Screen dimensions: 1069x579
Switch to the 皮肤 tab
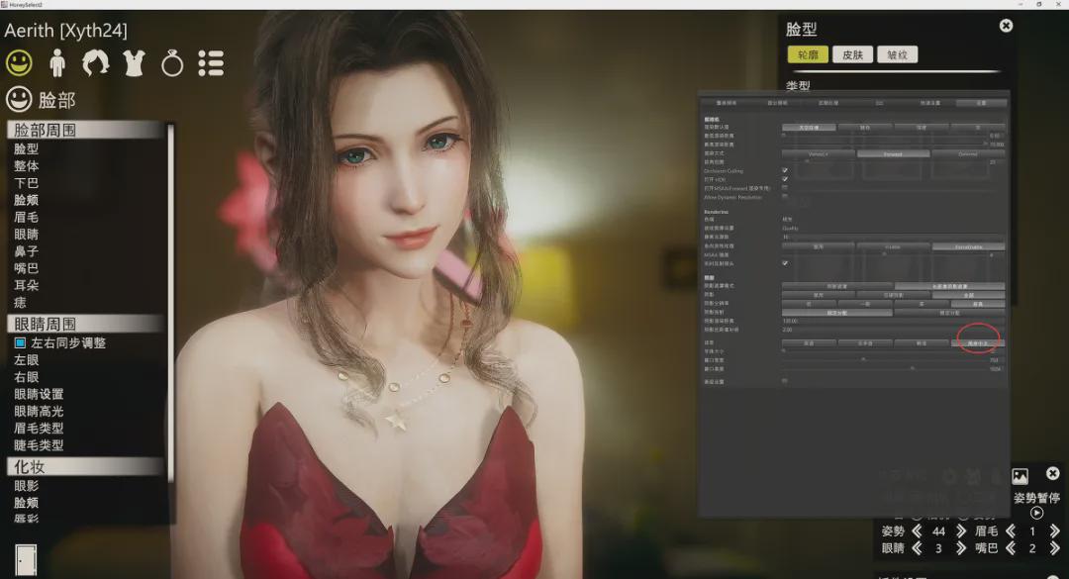coord(852,54)
